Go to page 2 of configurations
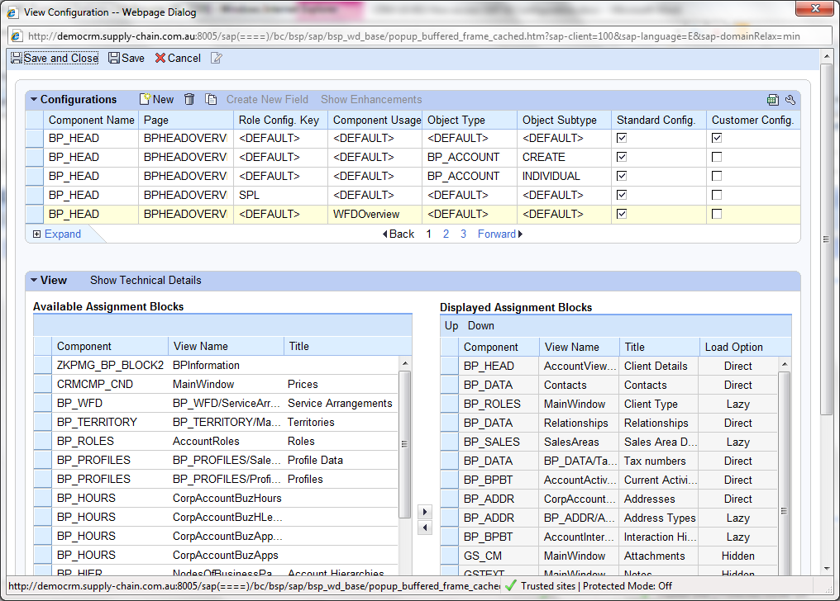Image resolution: width=840 pixels, height=601 pixels. tap(446, 234)
